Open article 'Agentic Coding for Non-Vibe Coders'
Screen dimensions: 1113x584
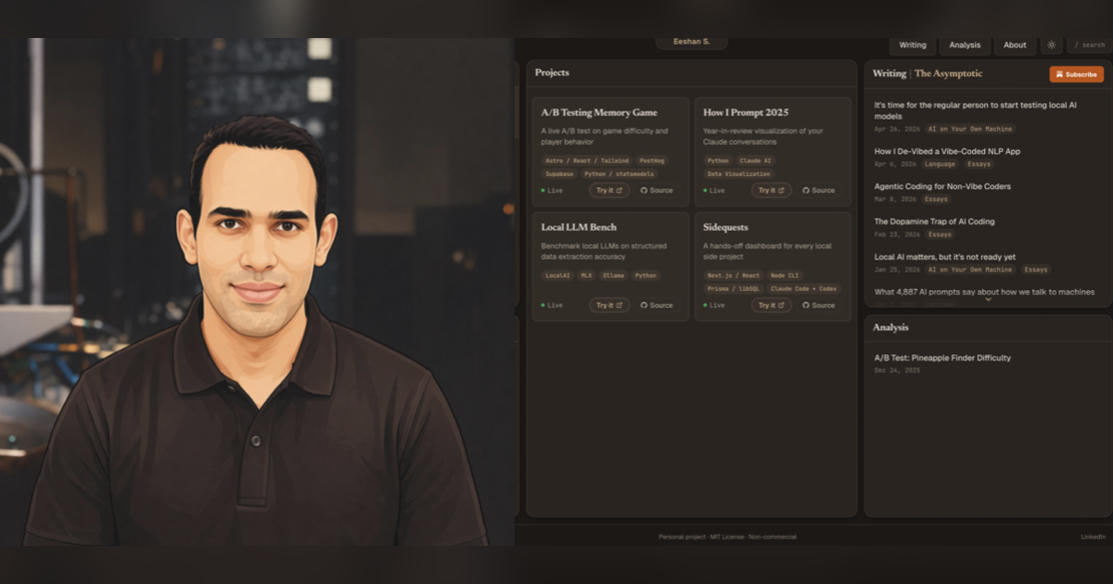[x=942, y=186]
